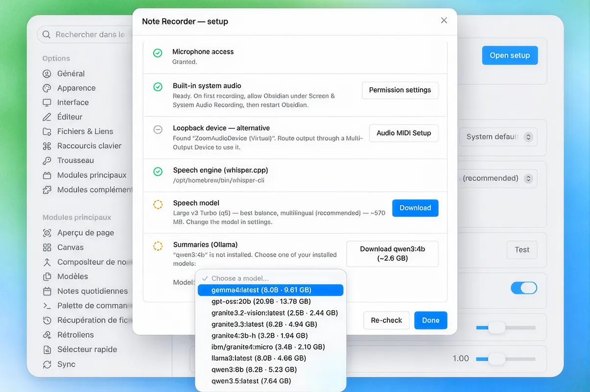
Task: Open Permission settings for system audio
Action: (400, 90)
